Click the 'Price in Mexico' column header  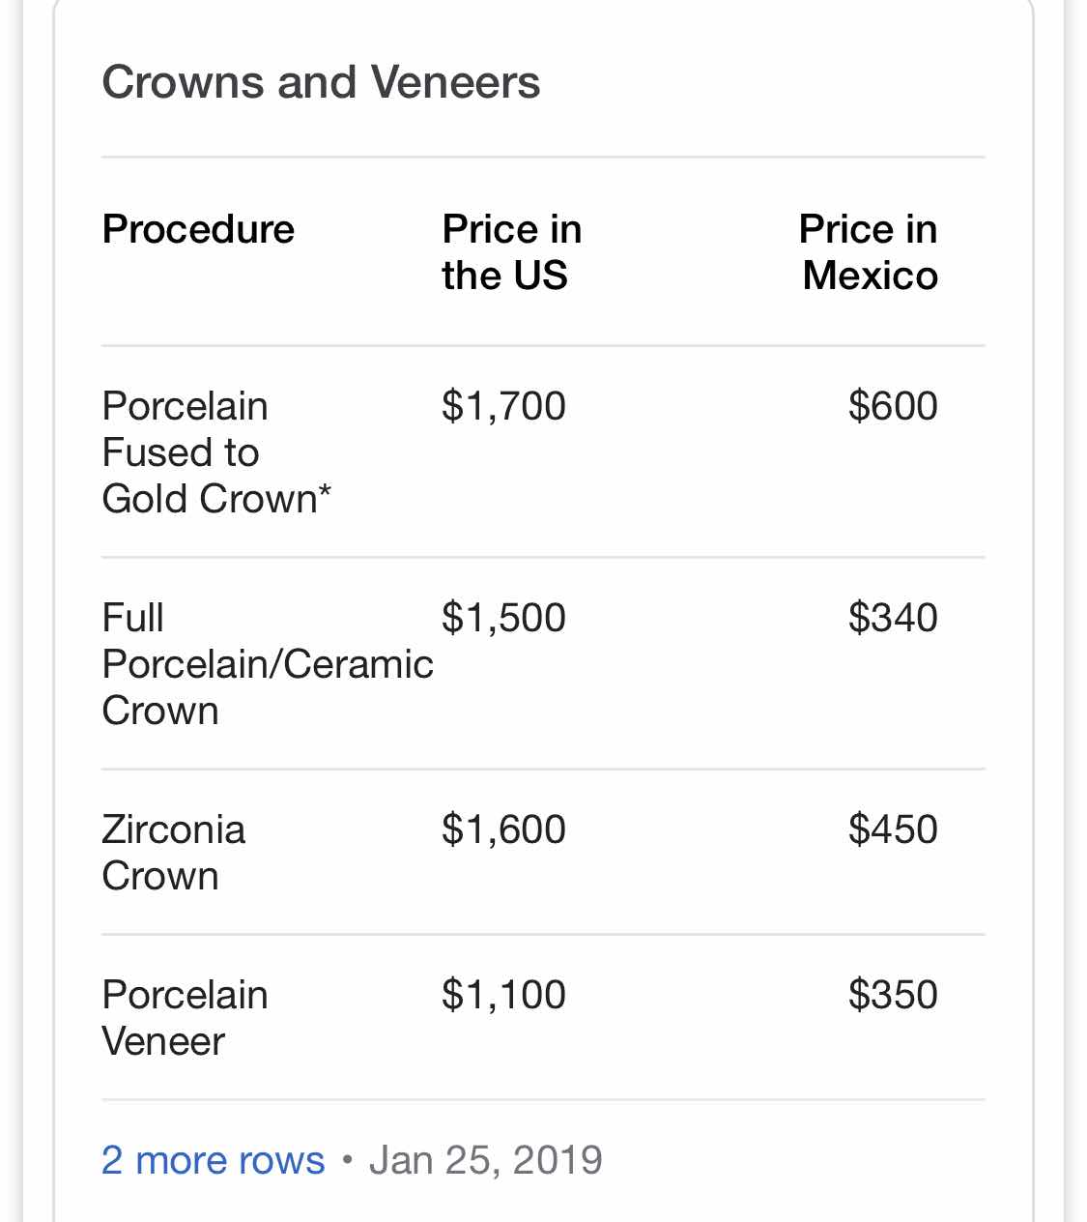click(x=869, y=252)
